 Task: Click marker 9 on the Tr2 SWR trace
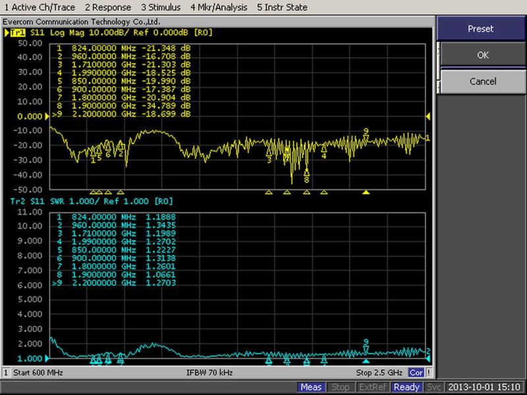[x=366, y=346]
